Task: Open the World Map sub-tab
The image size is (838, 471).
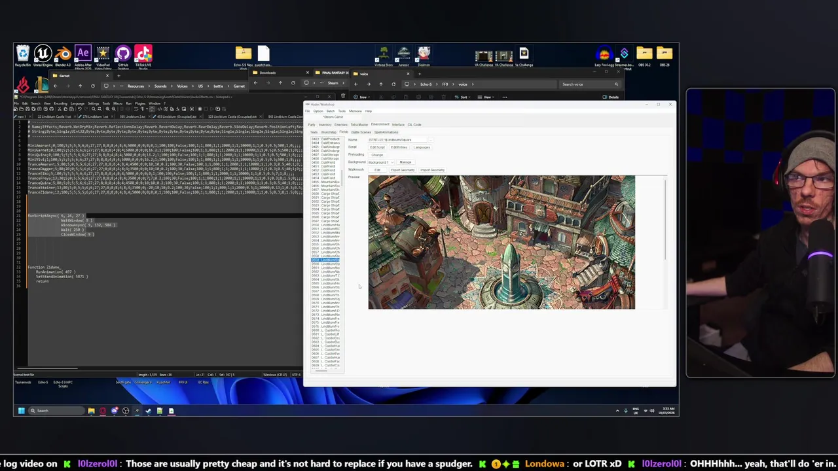Action: pos(329,132)
